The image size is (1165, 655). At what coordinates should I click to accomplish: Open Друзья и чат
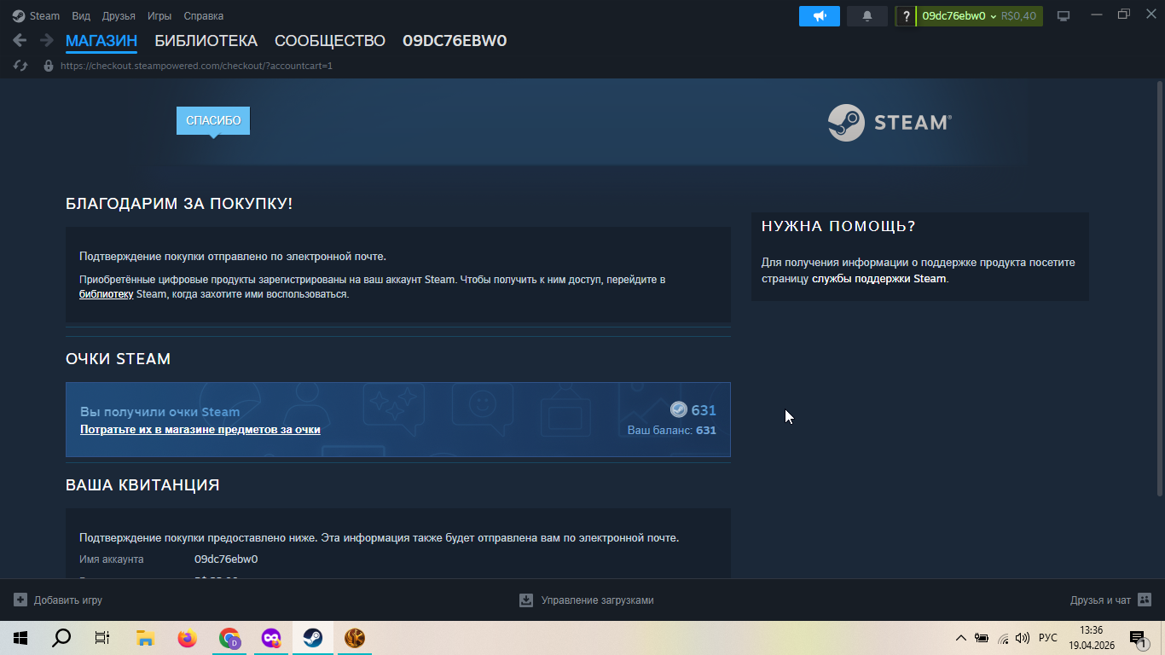(1111, 600)
